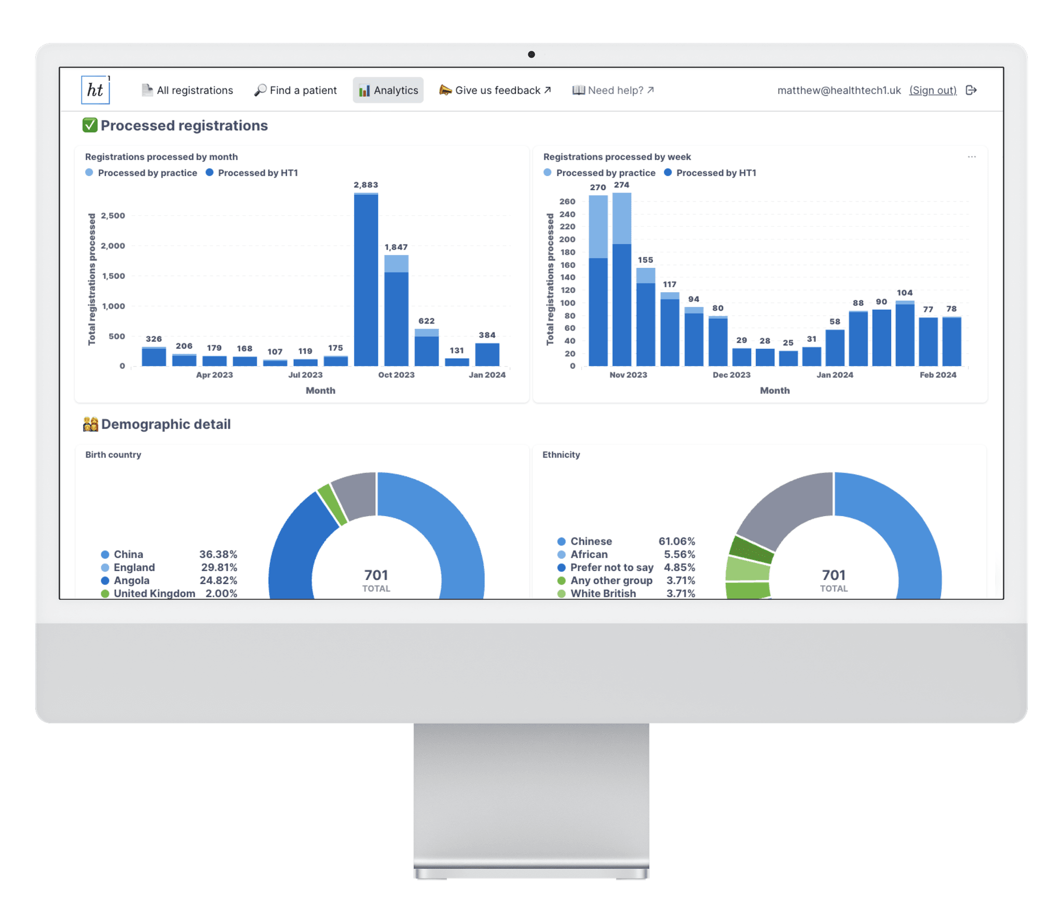Toggle Processed by practice legend in monthly chart
This screenshot has height=919, width=1063.
point(141,173)
